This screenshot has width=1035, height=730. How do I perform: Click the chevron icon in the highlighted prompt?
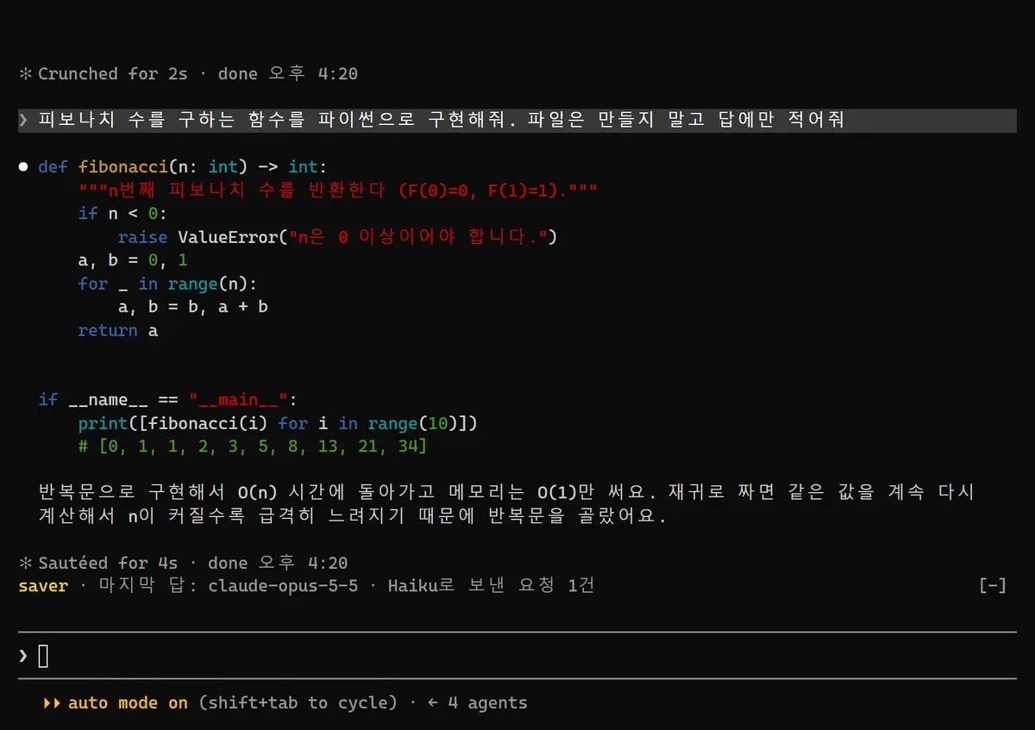23,121
